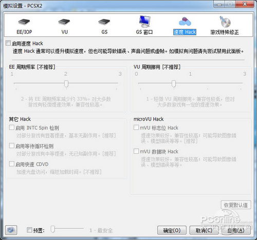The height and width of the screenshot is (240, 257).
Task: Click the 'VU 周期挪用 [不推荐]' group heading
Action: click(x=157, y=67)
